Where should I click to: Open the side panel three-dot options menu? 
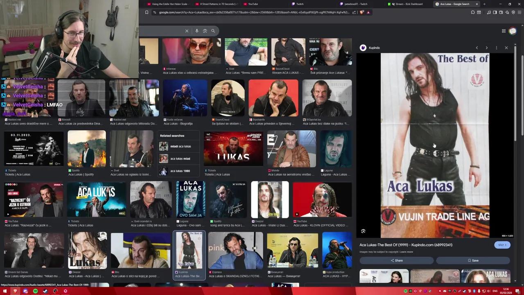(497, 48)
